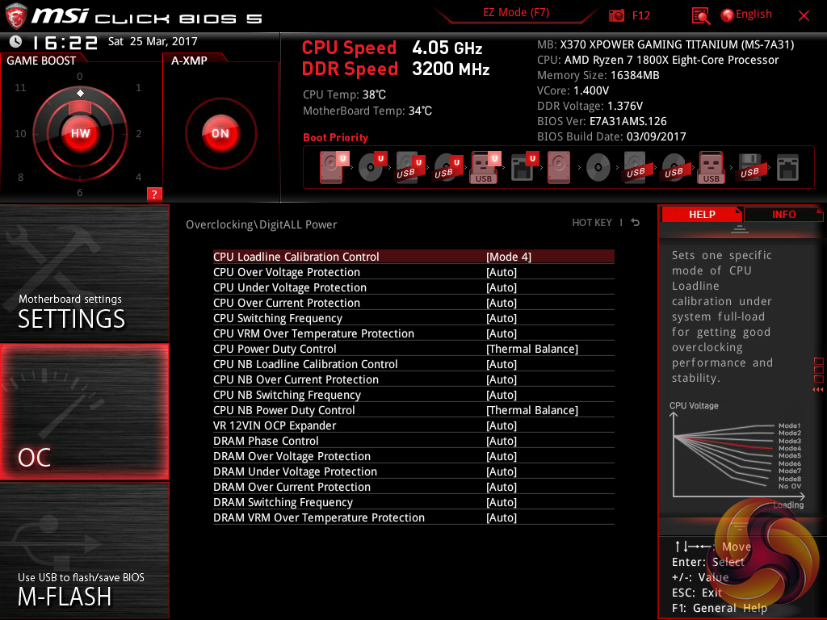Click the help panel collapse handle
Image resolution: width=827 pixels, height=620 pixels.
(740, 228)
